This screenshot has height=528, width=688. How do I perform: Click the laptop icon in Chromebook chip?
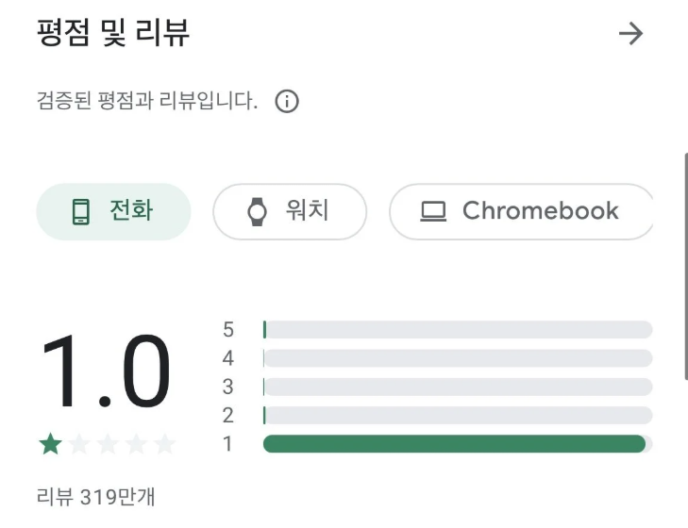pyautogui.click(x=433, y=211)
